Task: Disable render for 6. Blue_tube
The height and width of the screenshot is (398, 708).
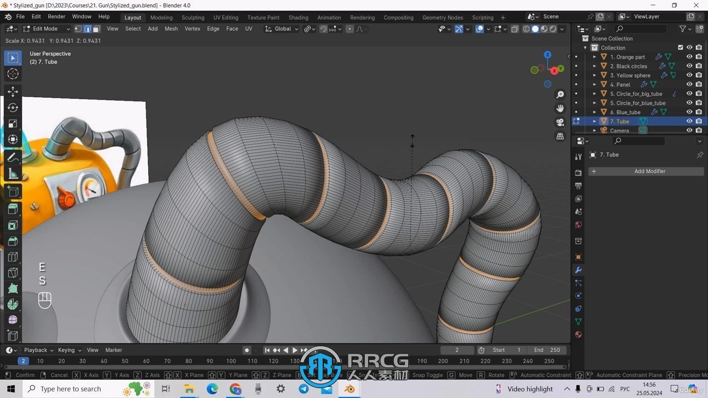Action: pos(699,112)
